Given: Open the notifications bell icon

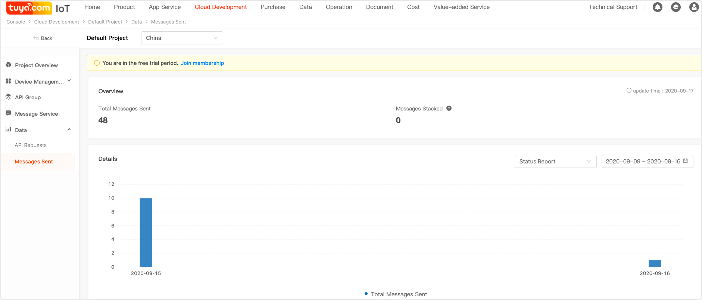Looking at the screenshot, I should (658, 7).
